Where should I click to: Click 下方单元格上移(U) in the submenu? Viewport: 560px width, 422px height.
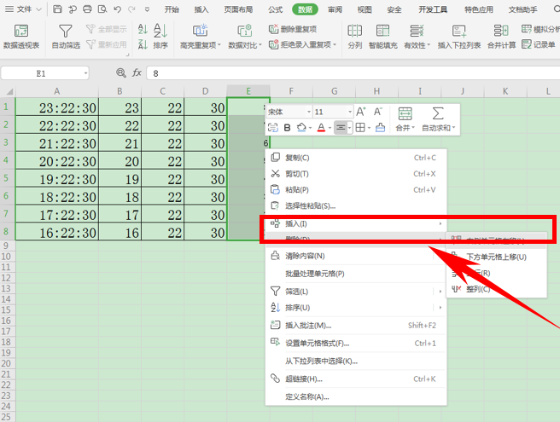[x=495, y=257]
